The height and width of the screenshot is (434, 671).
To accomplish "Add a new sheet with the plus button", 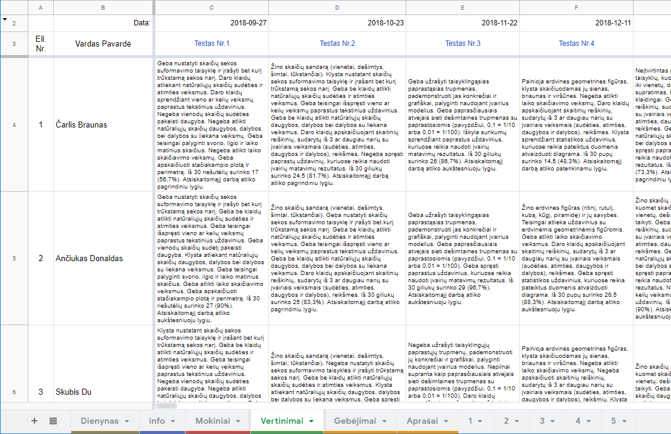I will 34,421.
